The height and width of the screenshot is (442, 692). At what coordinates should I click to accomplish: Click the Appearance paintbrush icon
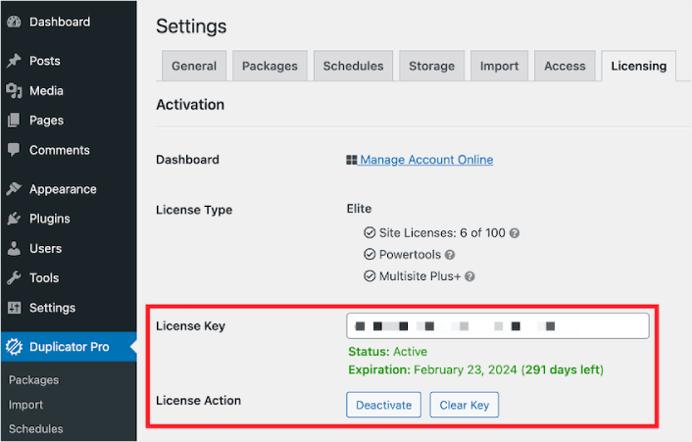pos(14,189)
